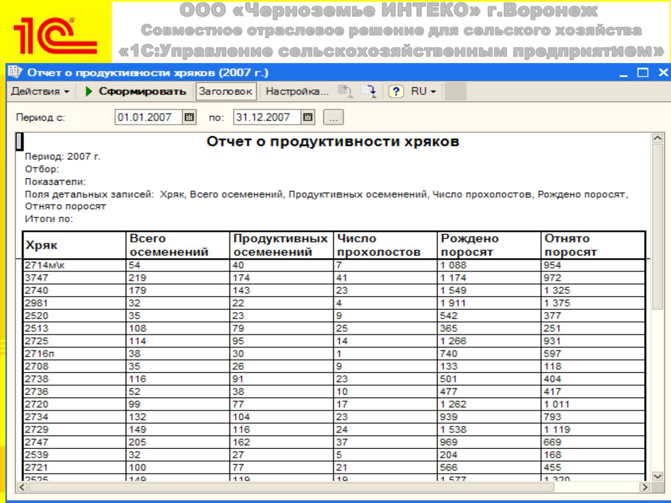Screen dimensions: 671x503
Task: Click the save settings icon with arrow
Action: pyautogui.click(x=368, y=91)
